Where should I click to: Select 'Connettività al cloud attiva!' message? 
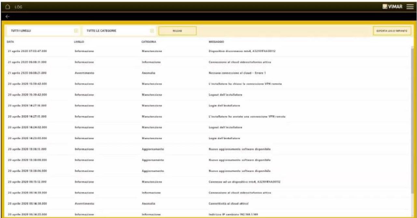click(x=229, y=204)
